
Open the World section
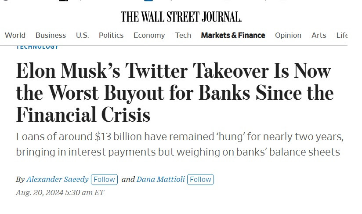(15, 35)
